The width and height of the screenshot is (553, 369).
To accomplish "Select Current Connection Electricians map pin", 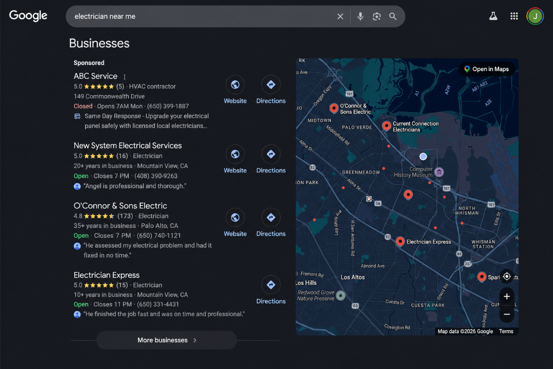I will tap(387, 126).
